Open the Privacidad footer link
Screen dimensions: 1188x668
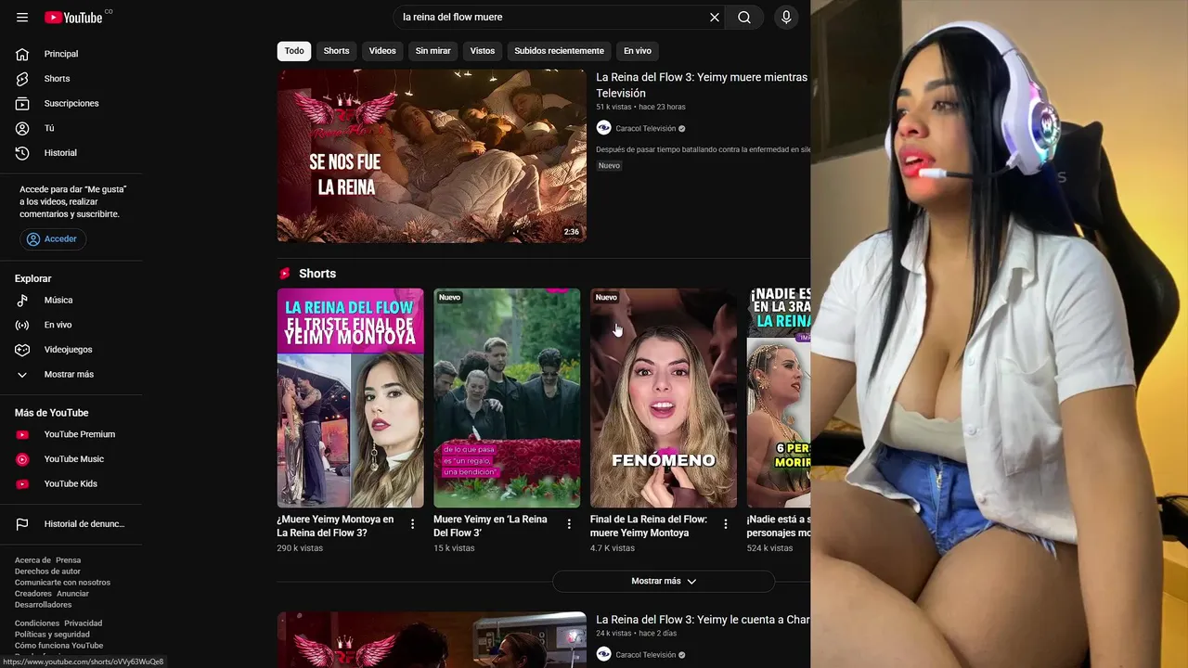point(84,623)
